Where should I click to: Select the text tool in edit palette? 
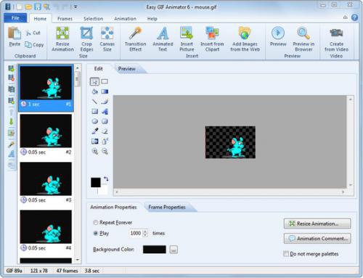point(105,112)
